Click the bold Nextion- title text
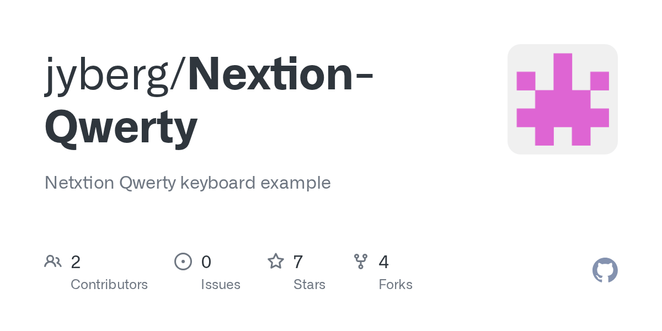Screen dimensions: 662x331 [280, 74]
